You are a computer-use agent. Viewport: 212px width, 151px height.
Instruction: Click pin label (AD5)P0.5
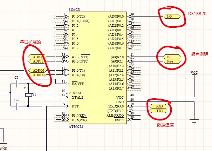click(116, 39)
